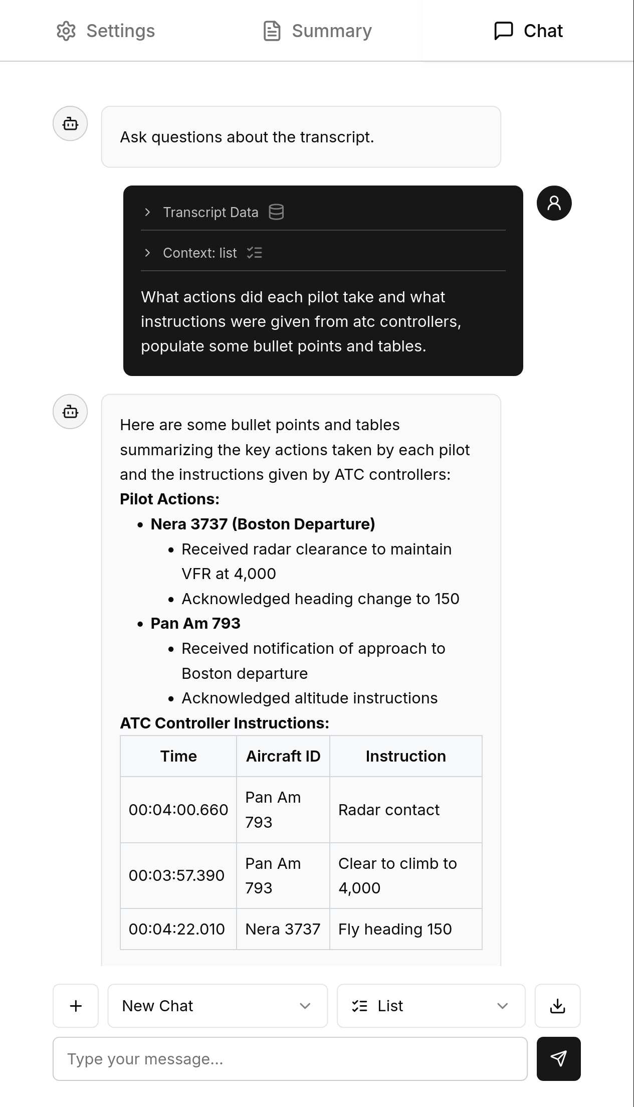634x1107 pixels.
Task: Click the checklist icon beside Context: list
Action: pos(255,253)
